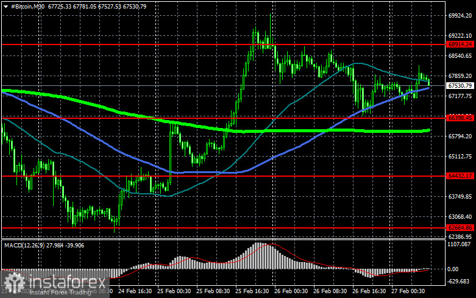Click the 25 Feb 00:30 time label

[x=174, y=291]
